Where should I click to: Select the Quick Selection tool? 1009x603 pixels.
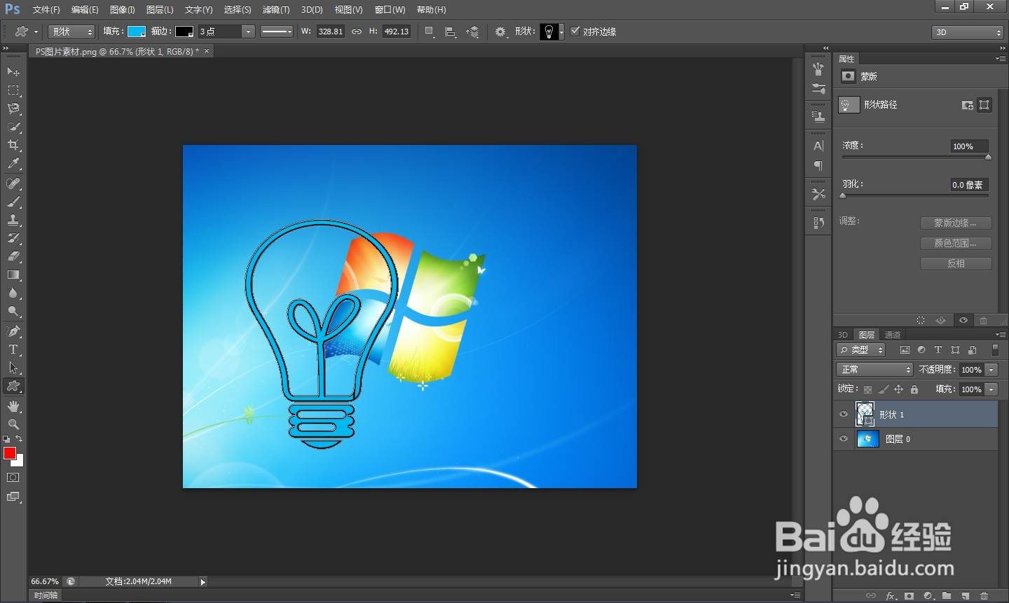(x=13, y=127)
